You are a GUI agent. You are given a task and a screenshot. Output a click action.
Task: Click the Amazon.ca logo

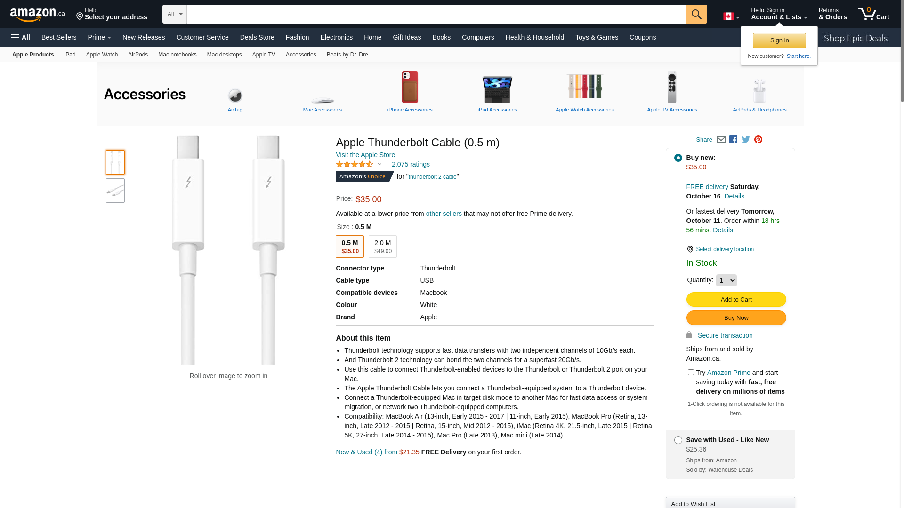37,15
